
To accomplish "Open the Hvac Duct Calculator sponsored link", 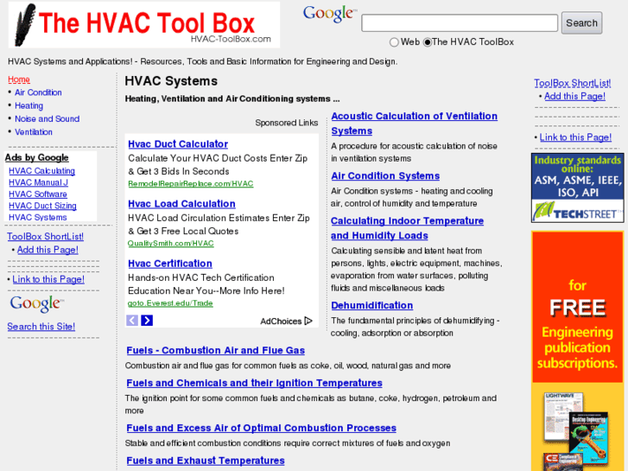I will click(178, 144).
